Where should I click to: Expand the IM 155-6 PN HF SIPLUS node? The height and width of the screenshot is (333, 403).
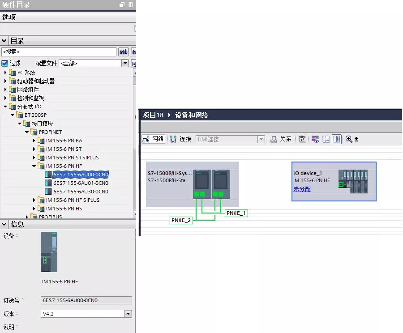pyautogui.click(x=34, y=200)
